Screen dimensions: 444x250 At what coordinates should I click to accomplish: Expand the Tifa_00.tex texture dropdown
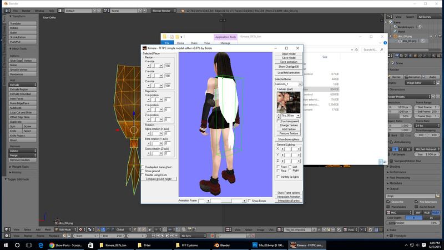298,116
